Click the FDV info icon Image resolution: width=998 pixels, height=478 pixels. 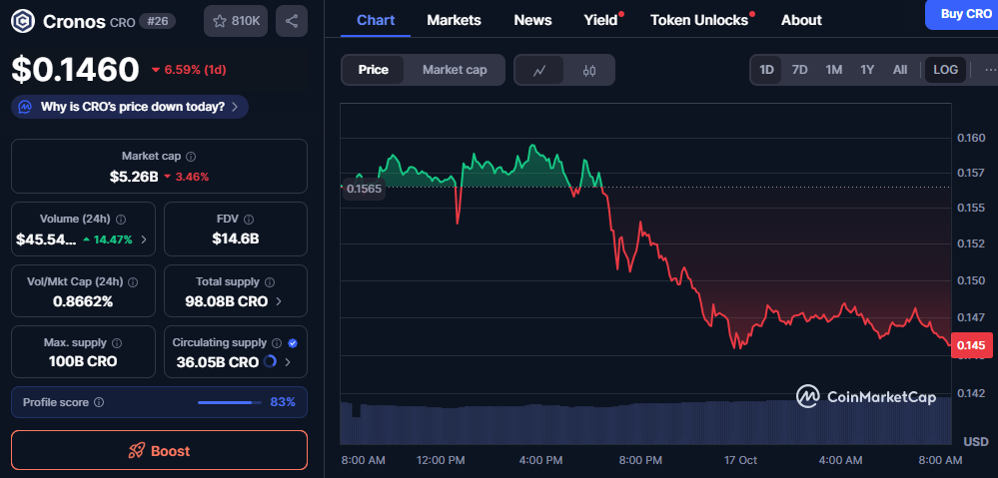click(248, 219)
